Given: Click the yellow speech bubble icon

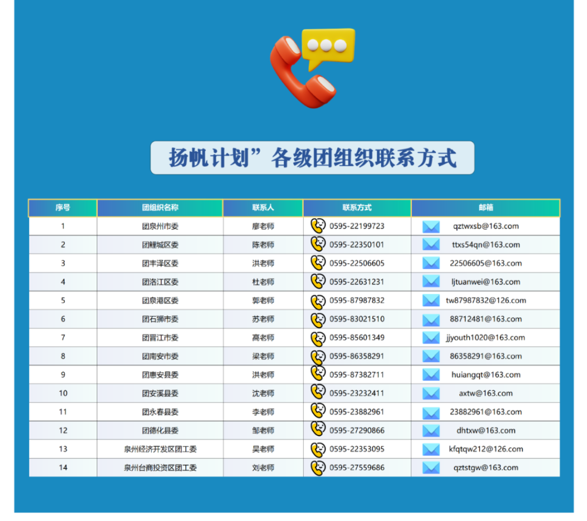Looking at the screenshot, I should point(328,48).
